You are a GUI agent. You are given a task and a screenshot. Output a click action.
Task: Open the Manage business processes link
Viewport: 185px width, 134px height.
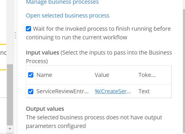point(62,2)
